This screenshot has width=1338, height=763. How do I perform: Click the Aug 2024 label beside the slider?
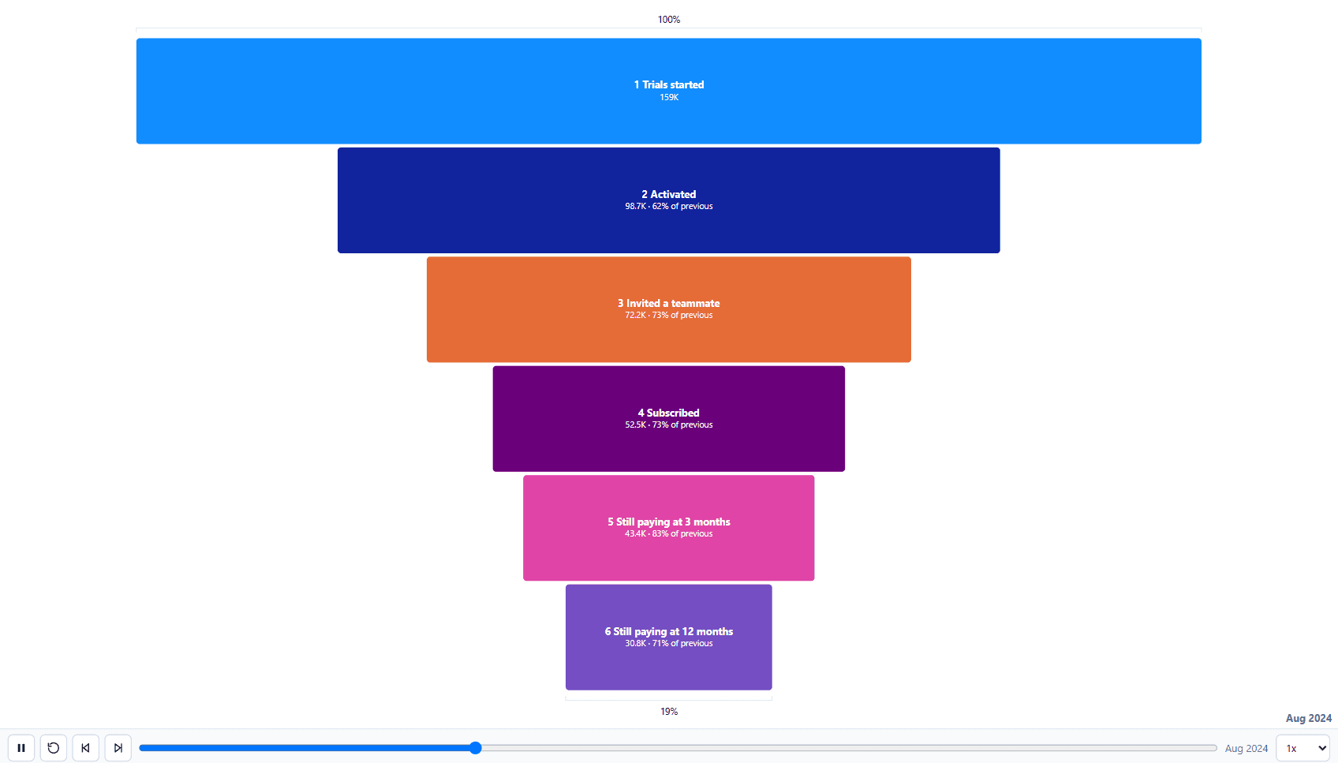point(1246,749)
